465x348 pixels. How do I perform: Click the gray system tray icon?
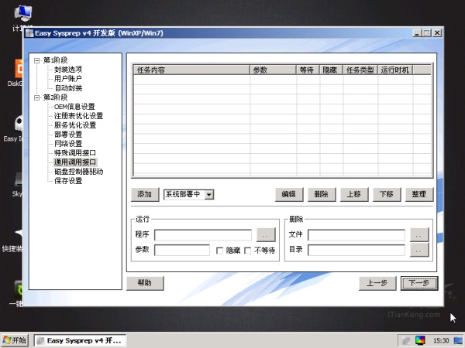tap(406, 341)
